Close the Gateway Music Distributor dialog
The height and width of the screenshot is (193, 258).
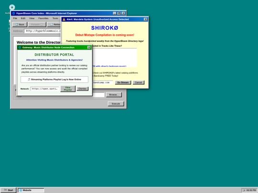tap(89, 48)
